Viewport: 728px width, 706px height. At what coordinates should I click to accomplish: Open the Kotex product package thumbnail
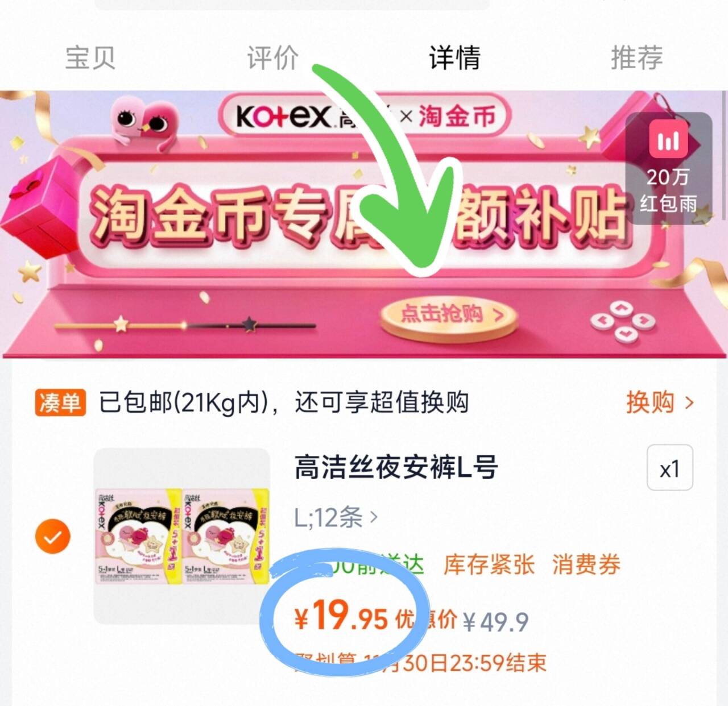(x=182, y=536)
